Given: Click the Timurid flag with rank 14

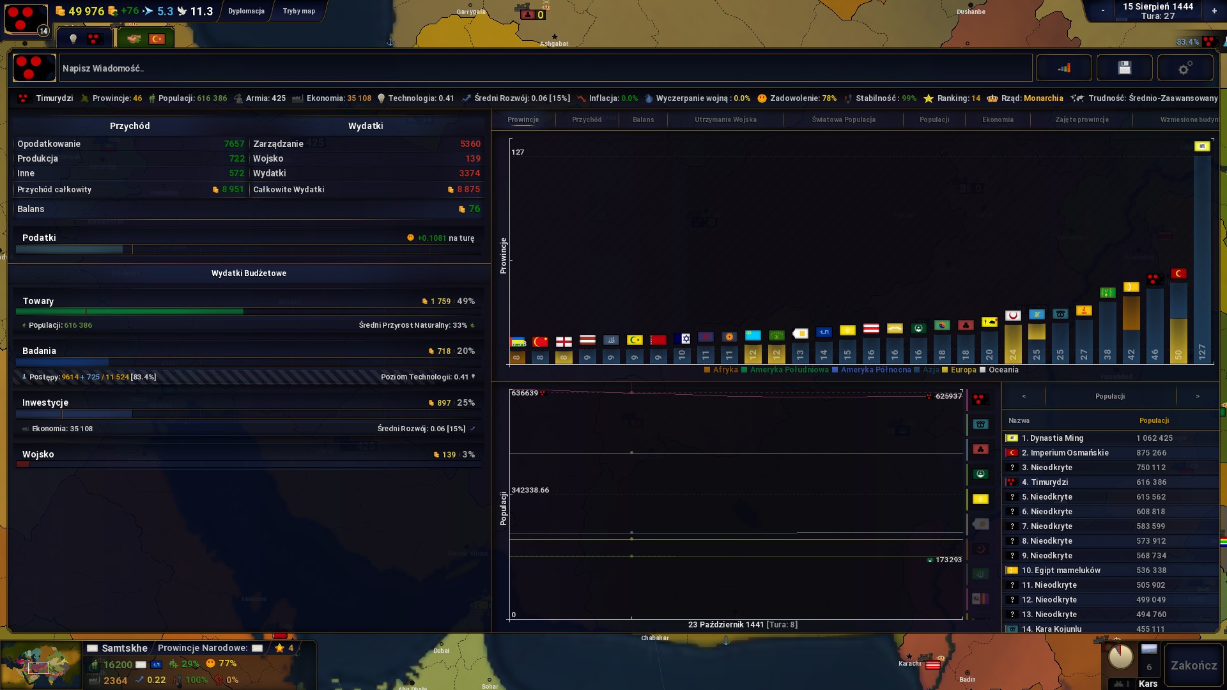Looking at the screenshot, I should [x=26, y=19].
